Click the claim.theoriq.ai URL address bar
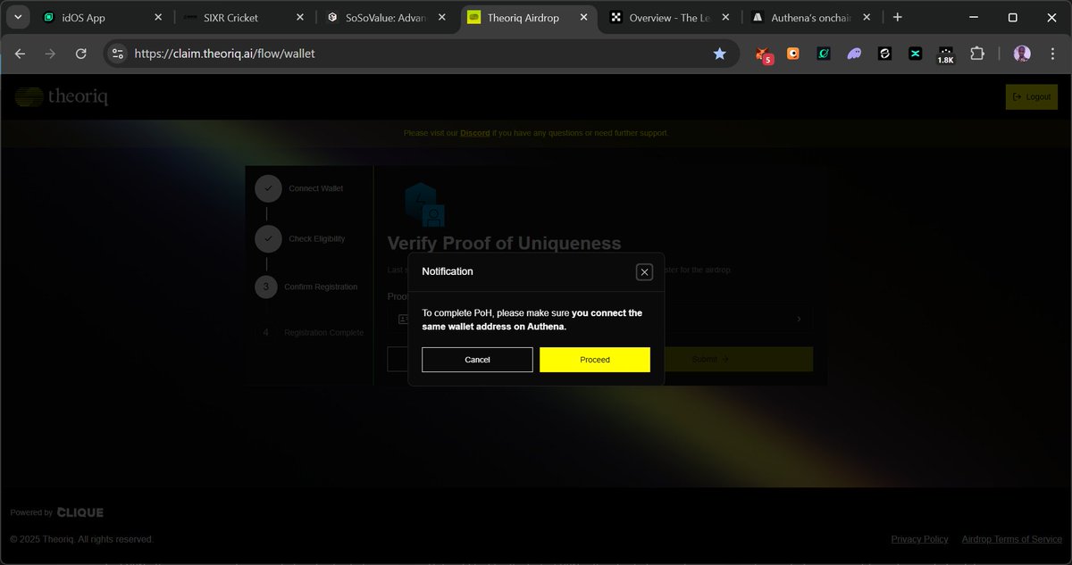Viewport: 1072px width, 565px height. [x=420, y=54]
